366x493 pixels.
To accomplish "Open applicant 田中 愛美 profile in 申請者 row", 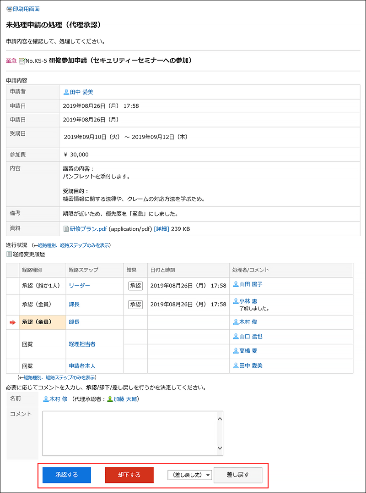I will (81, 92).
